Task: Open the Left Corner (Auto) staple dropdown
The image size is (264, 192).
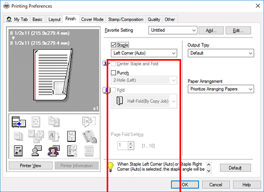Action: [x=144, y=53]
